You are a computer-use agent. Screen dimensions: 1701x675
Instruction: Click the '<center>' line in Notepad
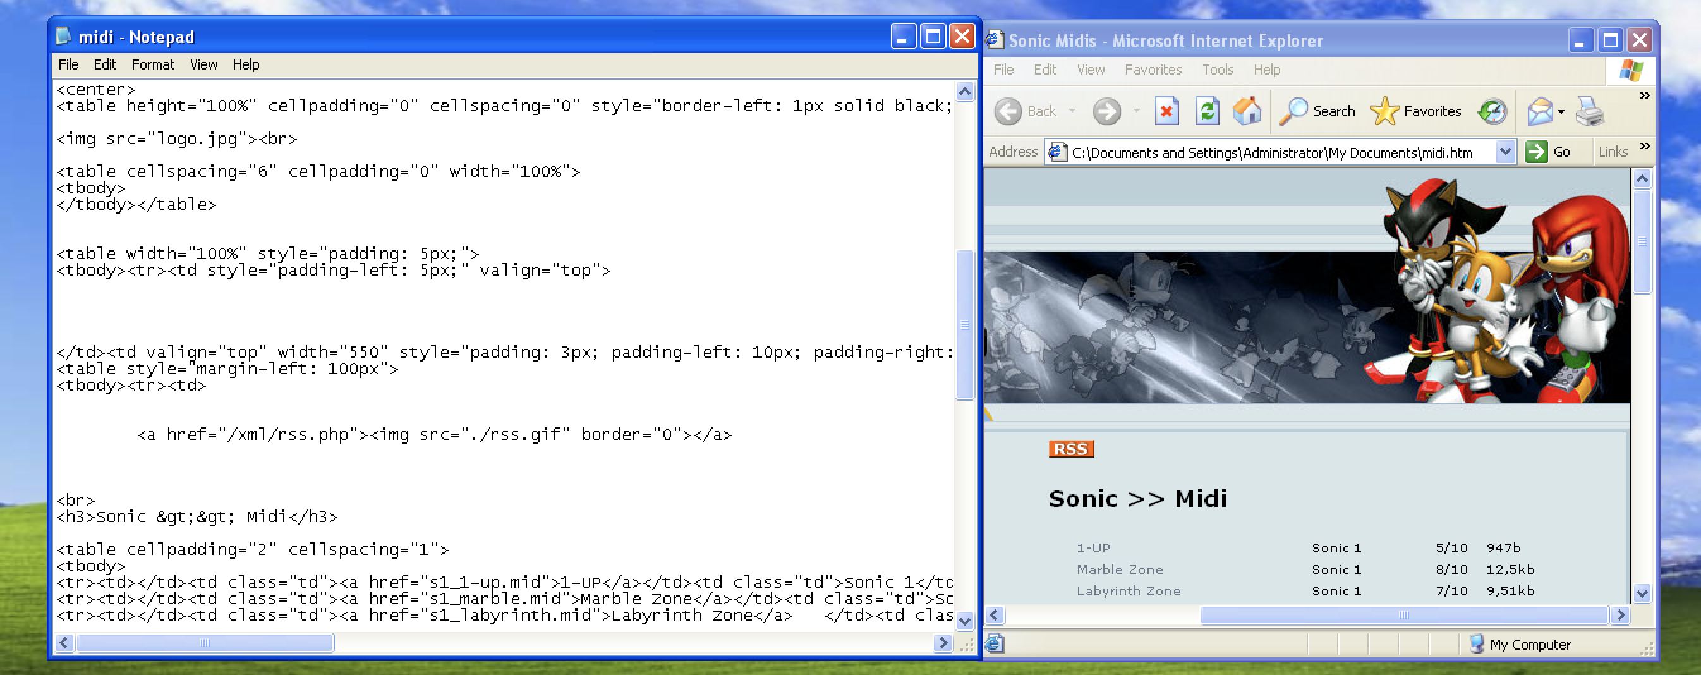tap(96, 89)
